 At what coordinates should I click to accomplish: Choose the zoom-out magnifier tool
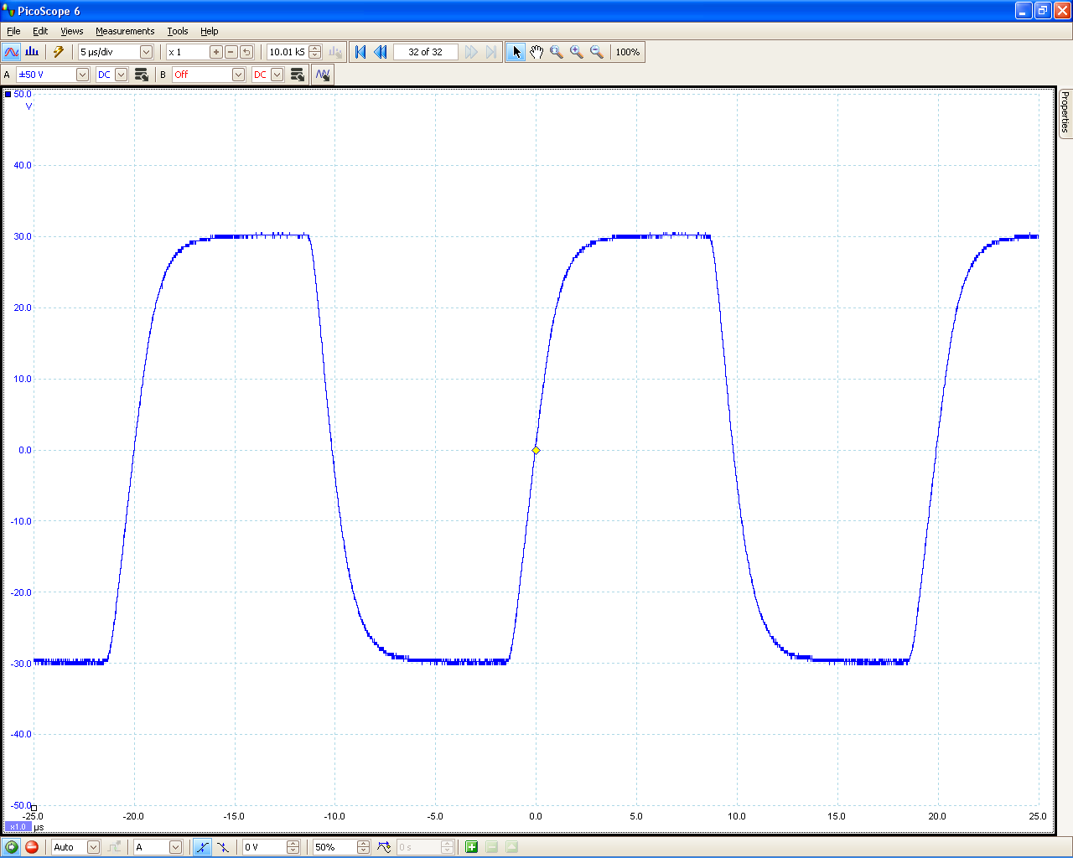[x=597, y=52]
